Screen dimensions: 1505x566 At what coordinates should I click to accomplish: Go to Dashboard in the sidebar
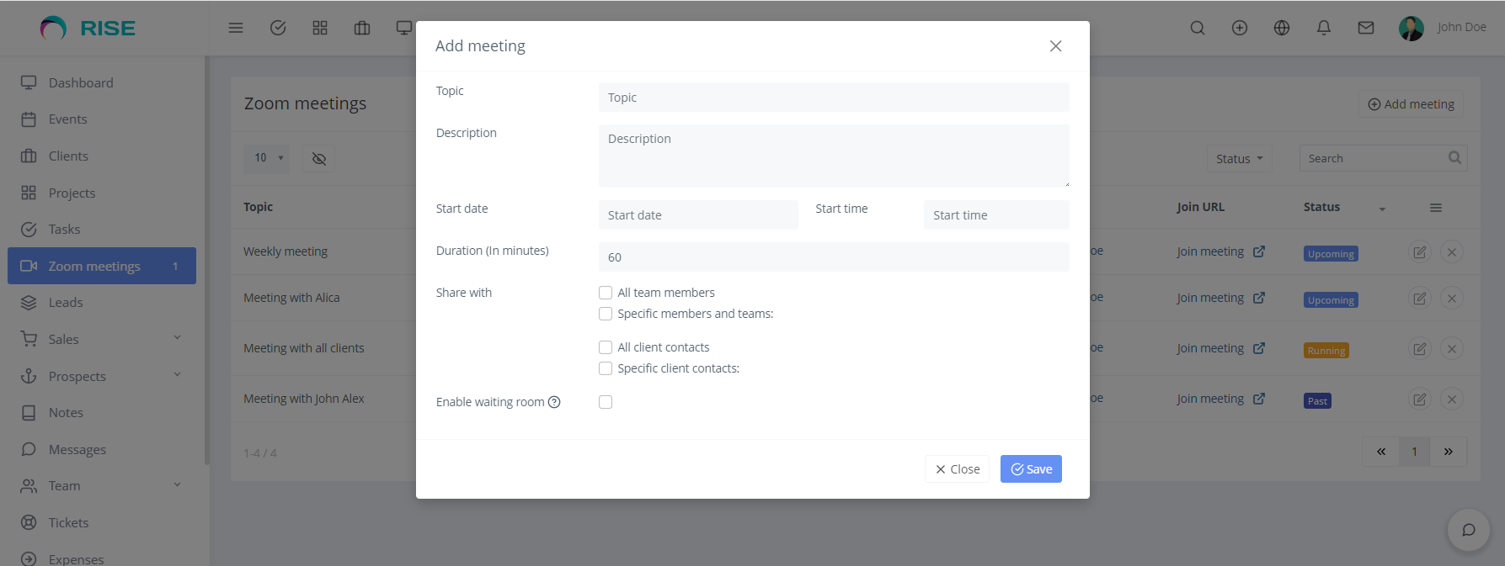point(81,82)
